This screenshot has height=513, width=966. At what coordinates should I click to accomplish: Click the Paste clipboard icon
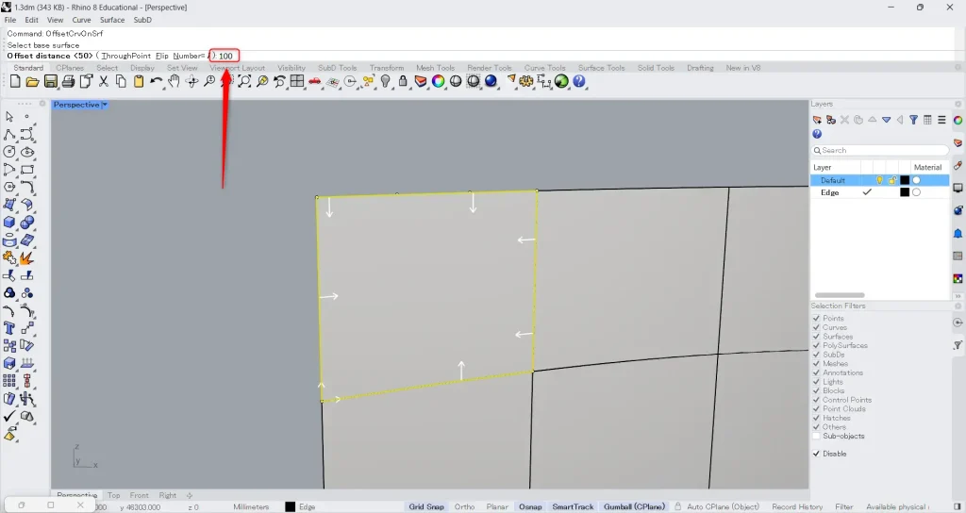coord(139,81)
